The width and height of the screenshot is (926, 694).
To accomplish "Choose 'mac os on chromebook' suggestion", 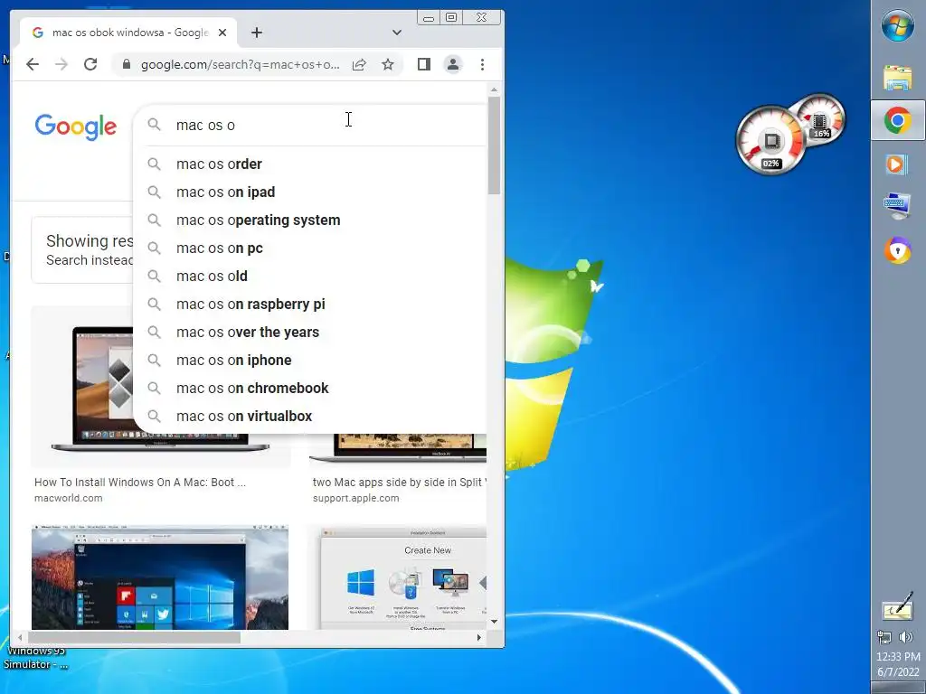I will coord(310,389).
